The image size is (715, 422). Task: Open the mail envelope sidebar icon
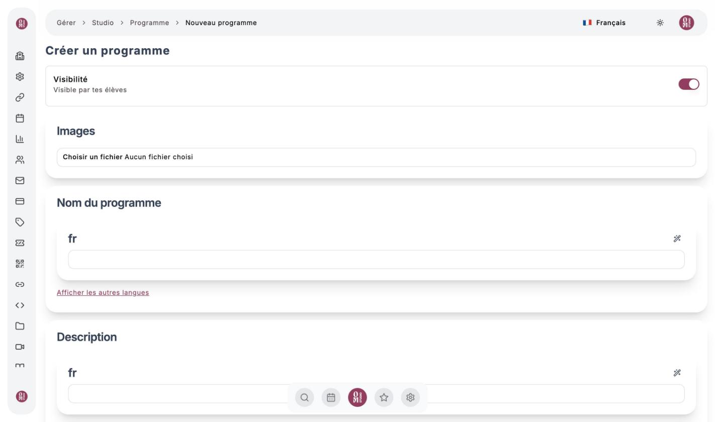pyautogui.click(x=20, y=180)
